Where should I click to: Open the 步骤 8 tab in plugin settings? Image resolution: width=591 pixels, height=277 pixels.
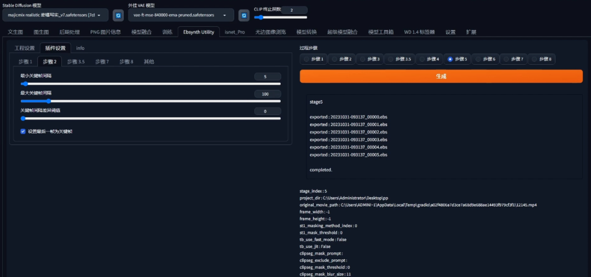pyautogui.click(x=126, y=61)
